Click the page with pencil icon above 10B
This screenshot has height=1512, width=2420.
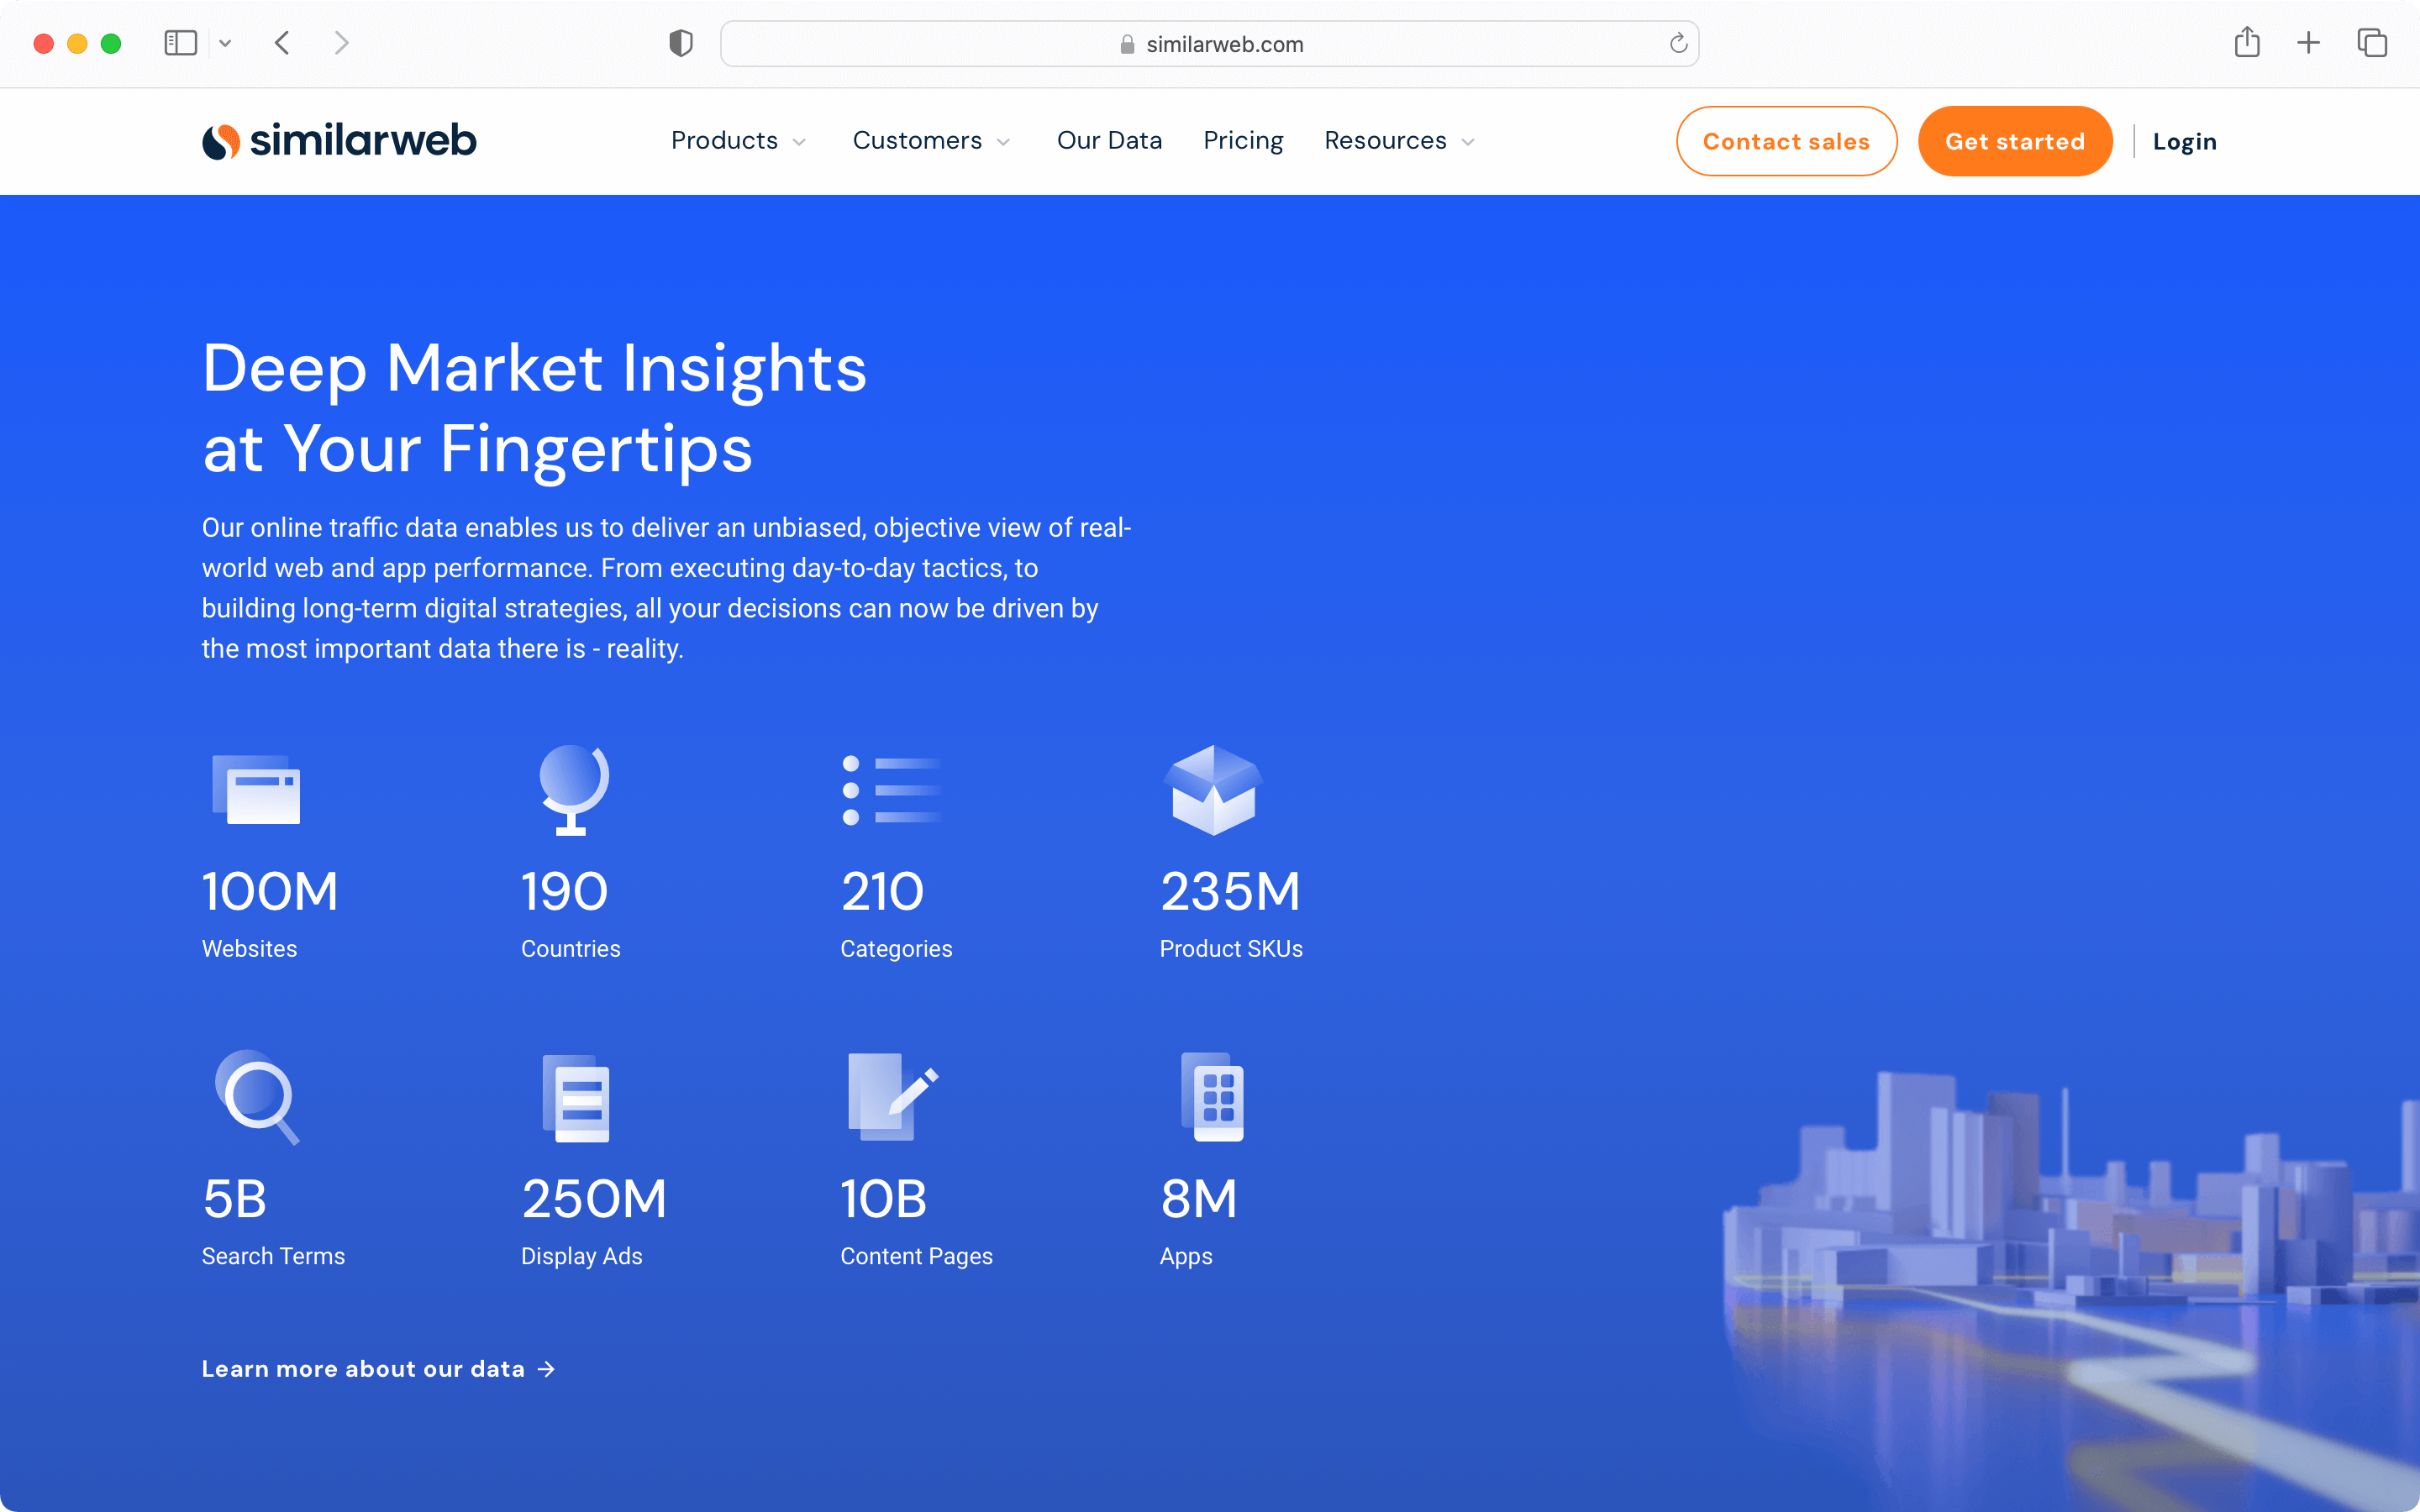pos(893,1096)
